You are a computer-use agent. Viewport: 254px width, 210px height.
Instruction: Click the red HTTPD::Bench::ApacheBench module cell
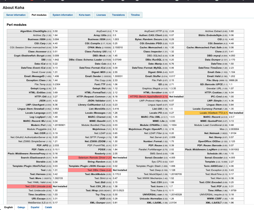[x=148, y=97]
